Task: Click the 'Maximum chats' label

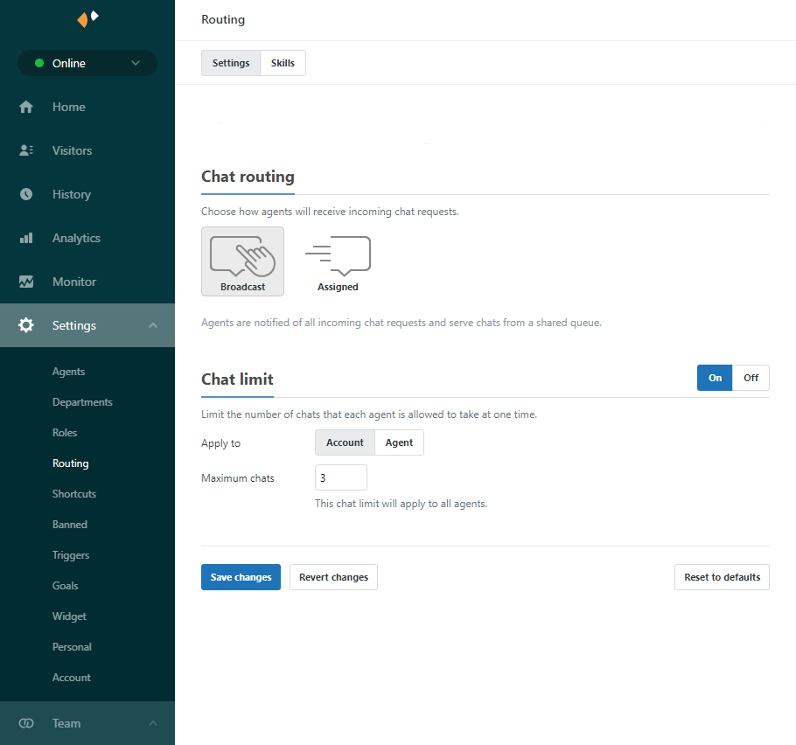Action: (238, 478)
